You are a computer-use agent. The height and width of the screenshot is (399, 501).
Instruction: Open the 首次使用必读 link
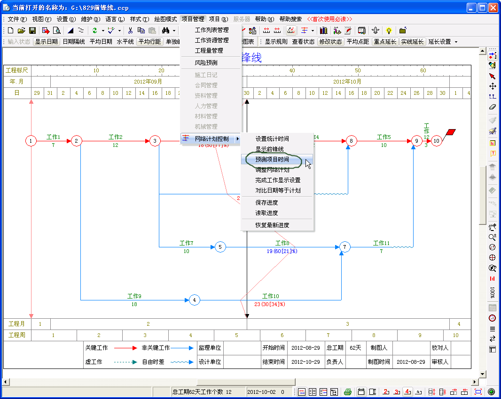click(329, 19)
